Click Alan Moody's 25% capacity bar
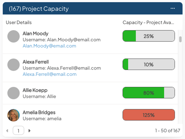185x139 pixels. point(149,36)
